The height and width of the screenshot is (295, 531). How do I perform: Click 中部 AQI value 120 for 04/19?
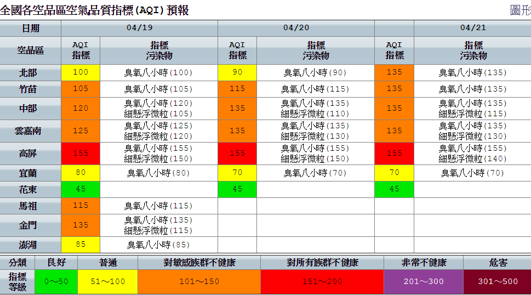[81, 109]
